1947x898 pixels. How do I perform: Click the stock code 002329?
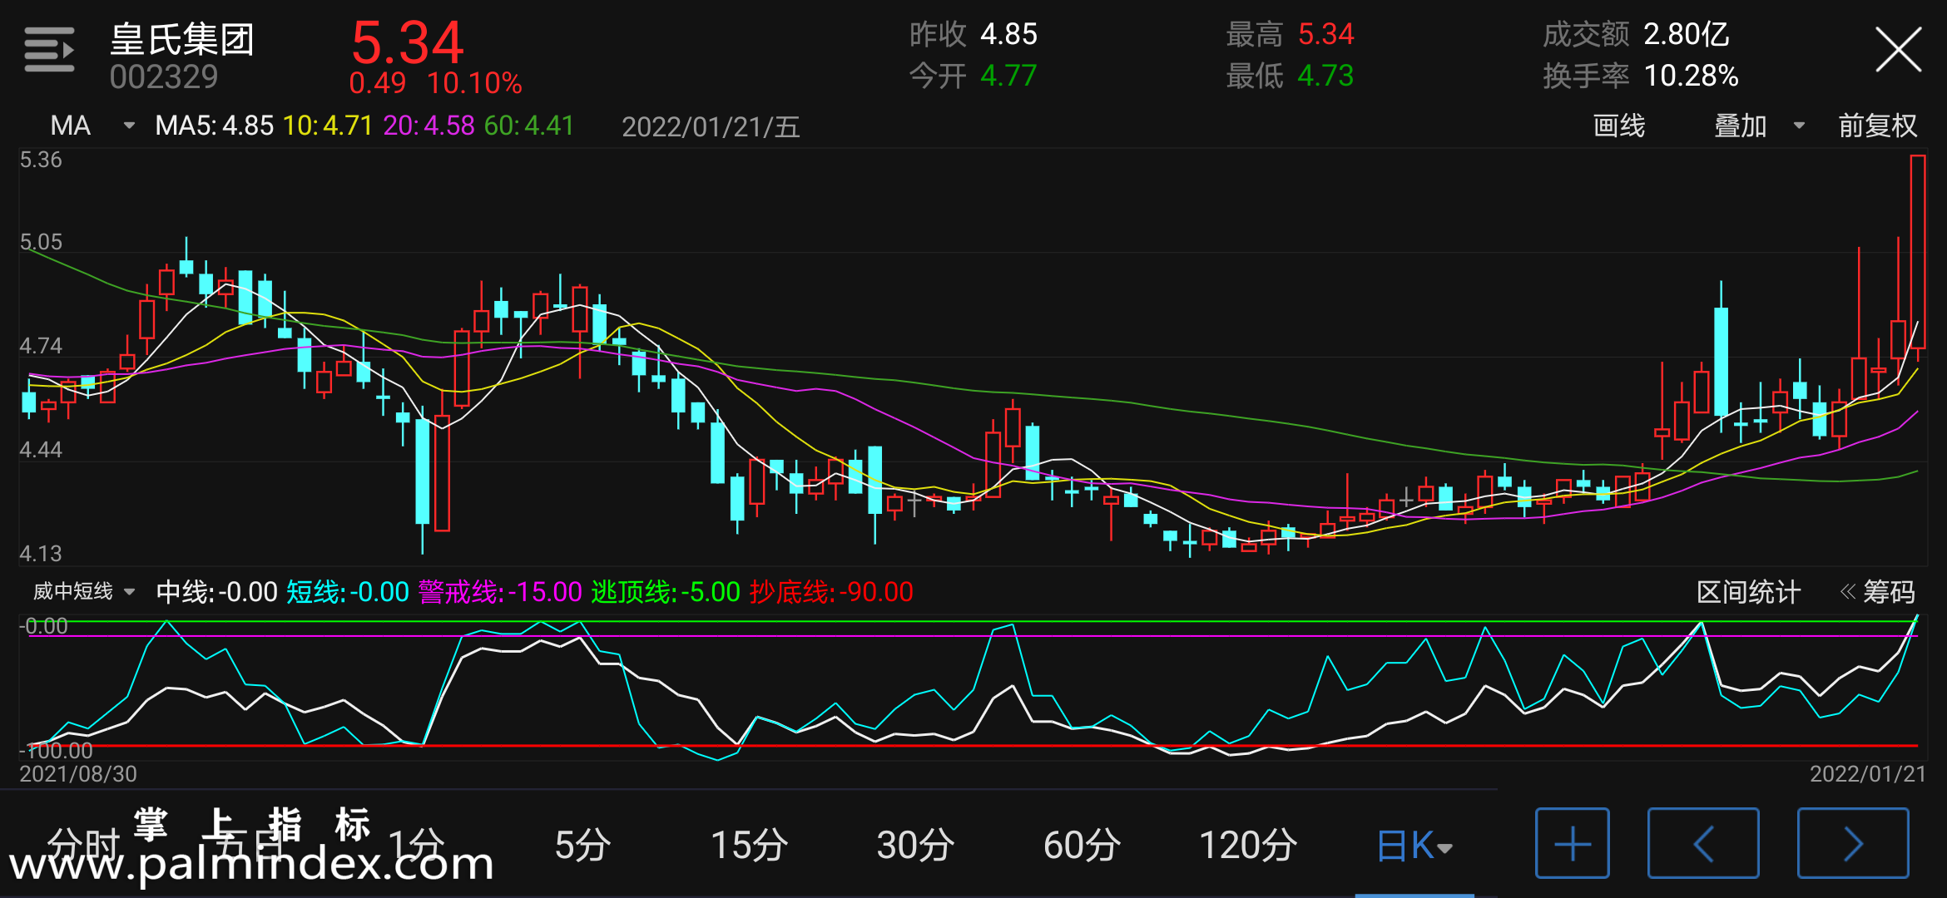pyautogui.click(x=164, y=77)
